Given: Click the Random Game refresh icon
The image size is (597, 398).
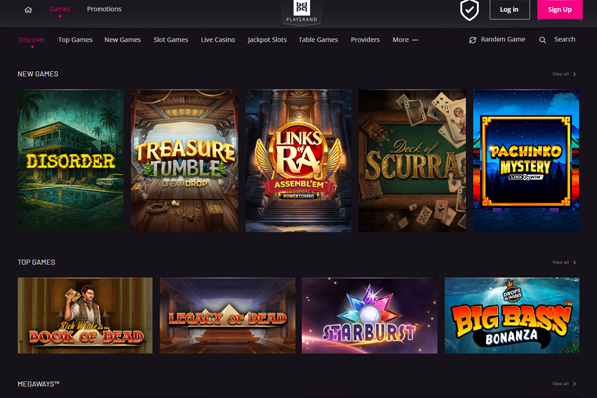Looking at the screenshot, I should (x=472, y=40).
